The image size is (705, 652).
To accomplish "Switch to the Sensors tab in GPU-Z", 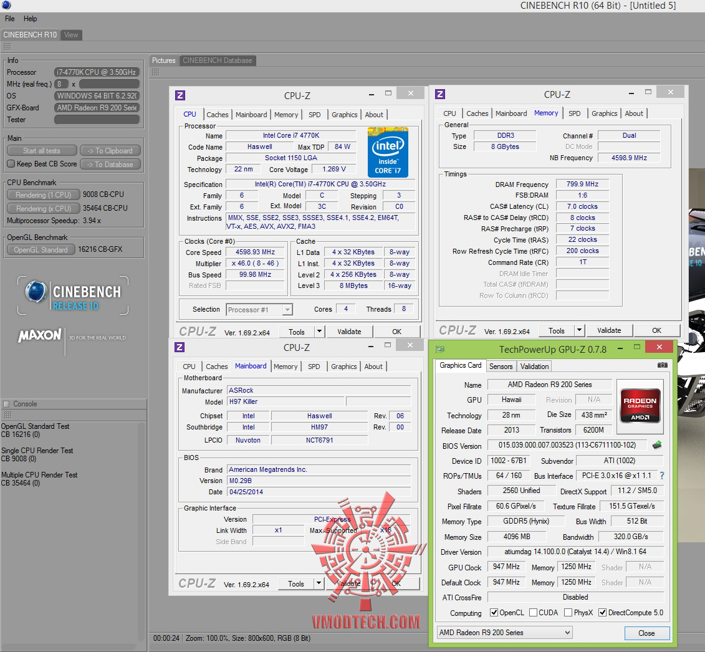I will click(x=501, y=366).
